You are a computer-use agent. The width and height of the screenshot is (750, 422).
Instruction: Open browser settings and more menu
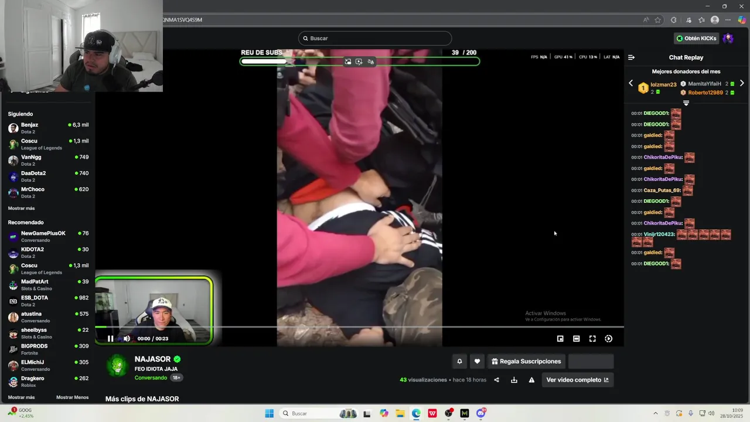point(728,20)
